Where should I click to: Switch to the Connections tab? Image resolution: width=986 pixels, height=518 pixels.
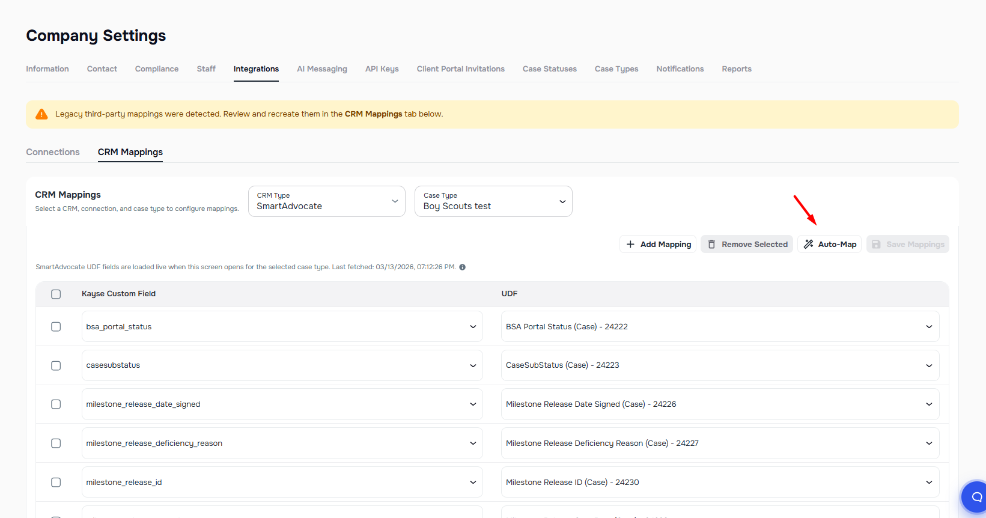click(x=53, y=152)
